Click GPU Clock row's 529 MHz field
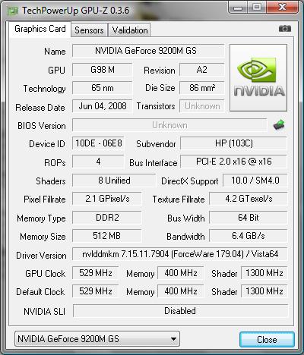The image size is (304, 355). click(x=96, y=273)
